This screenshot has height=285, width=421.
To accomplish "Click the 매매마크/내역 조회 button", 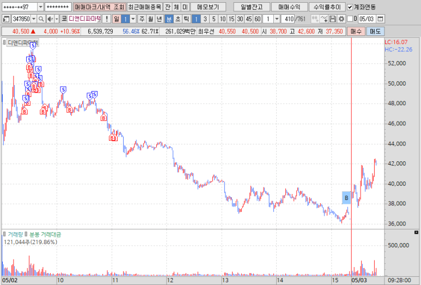I will pyautogui.click(x=100, y=7).
